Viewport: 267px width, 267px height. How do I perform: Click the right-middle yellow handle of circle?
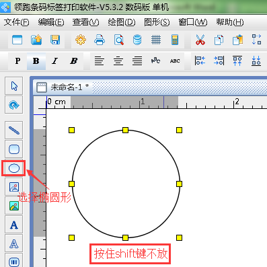point(179,184)
